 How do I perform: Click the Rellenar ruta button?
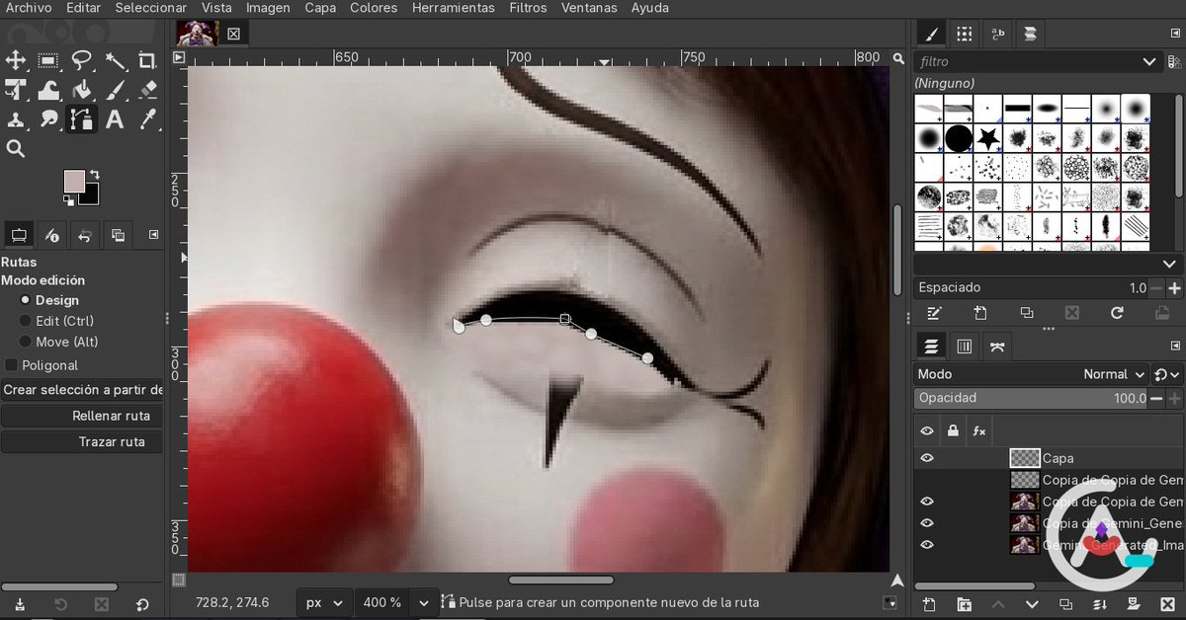[81, 416]
